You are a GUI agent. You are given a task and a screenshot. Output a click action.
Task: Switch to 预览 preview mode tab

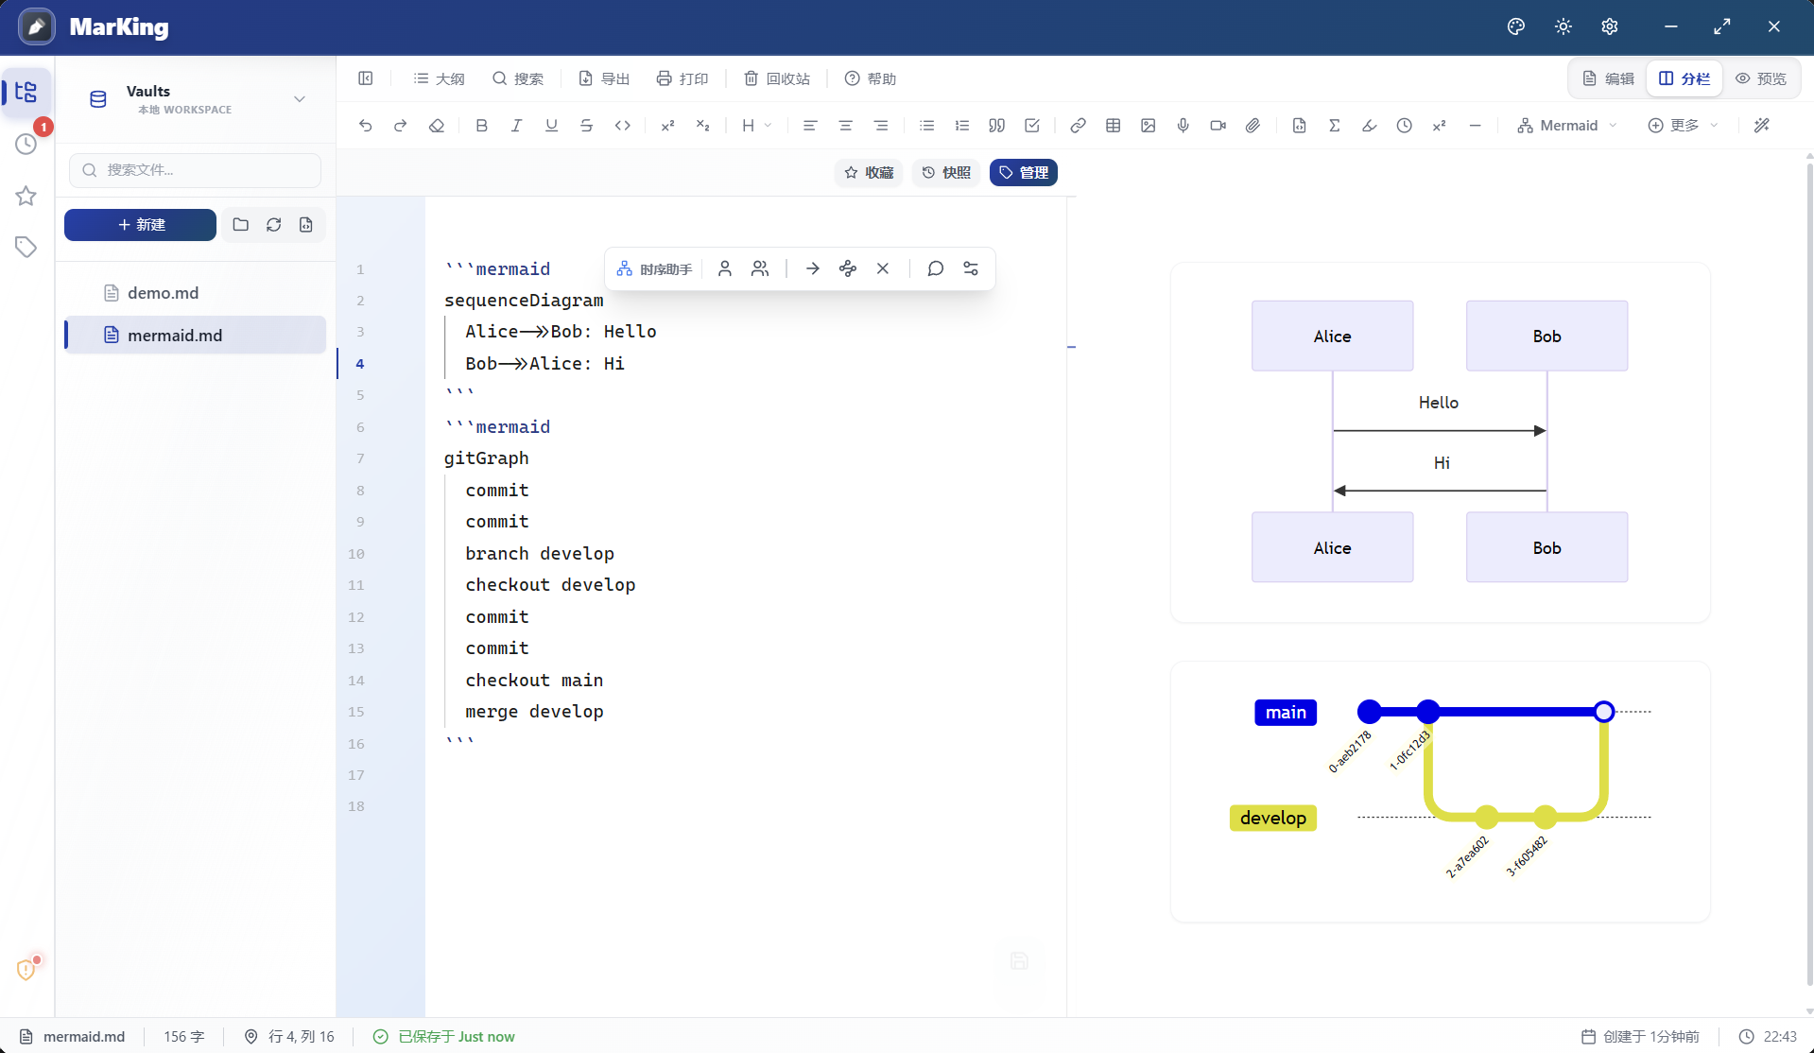[1761, 78]
